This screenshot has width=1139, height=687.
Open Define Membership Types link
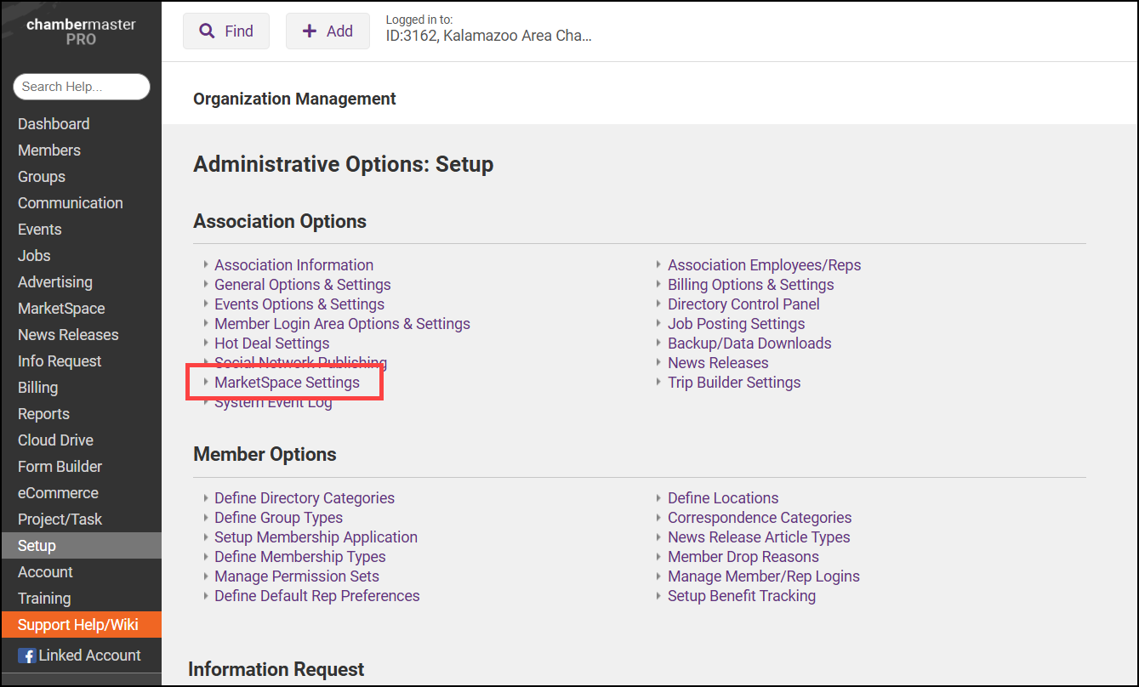[299, 557]
